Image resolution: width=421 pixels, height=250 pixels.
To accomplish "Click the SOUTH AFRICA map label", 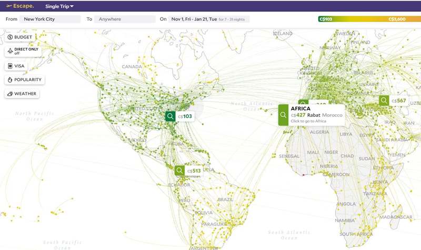I will [x=356, y=234].
